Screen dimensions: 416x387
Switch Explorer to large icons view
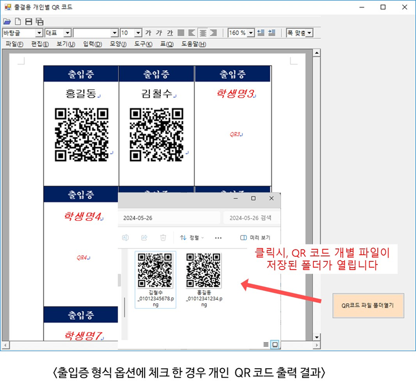pos(275,344)
